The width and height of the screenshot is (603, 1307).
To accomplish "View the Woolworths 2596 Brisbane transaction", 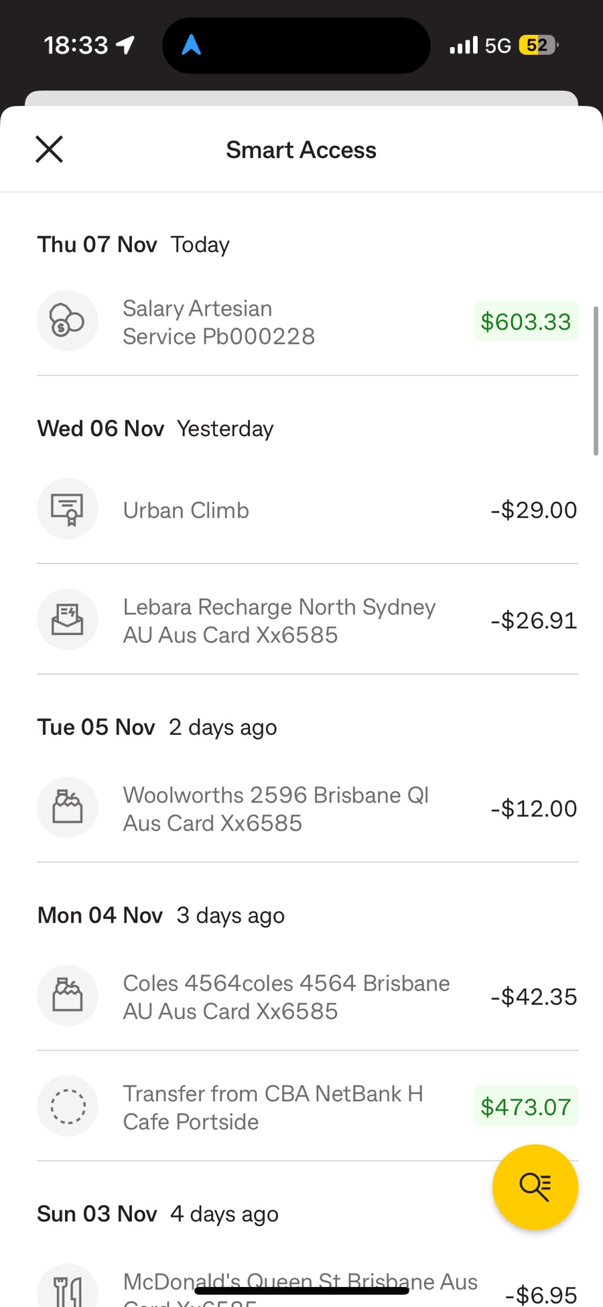I will pyautogui.click(x=308, y=809).
